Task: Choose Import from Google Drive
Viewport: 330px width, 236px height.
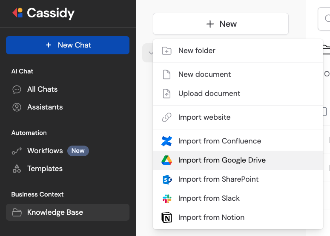Action: point(238,160)
